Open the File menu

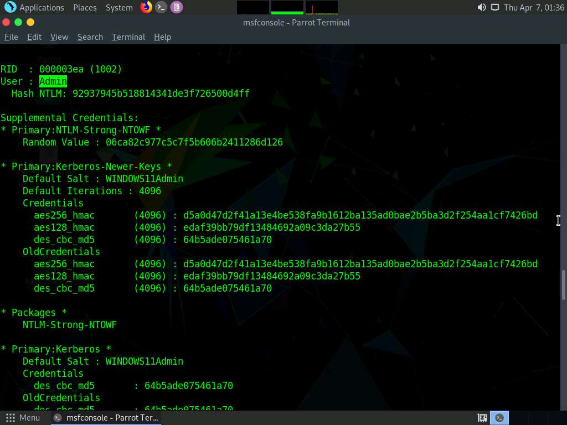pyautogui.click(x=11, y=37)
